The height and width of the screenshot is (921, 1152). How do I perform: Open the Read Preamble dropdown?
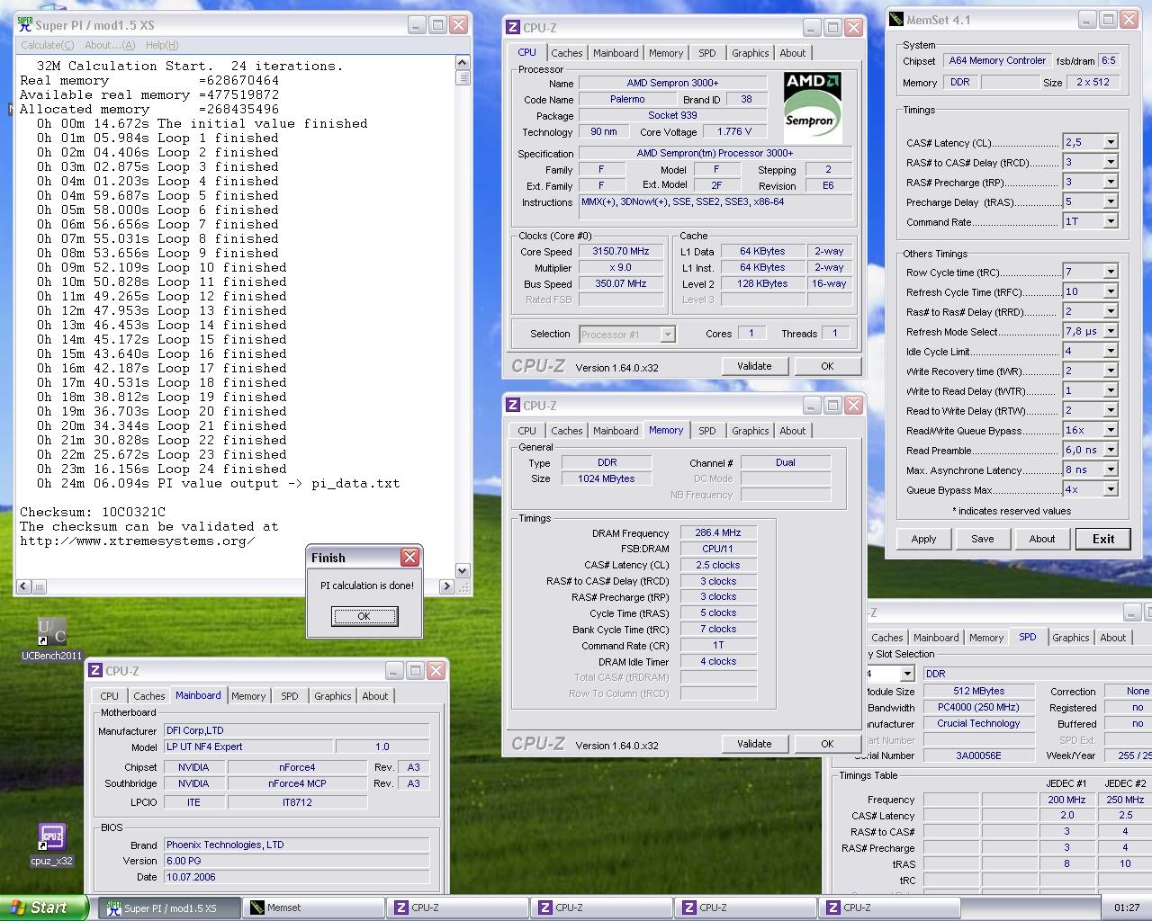pyautogui.click(x=1111, y=450)
